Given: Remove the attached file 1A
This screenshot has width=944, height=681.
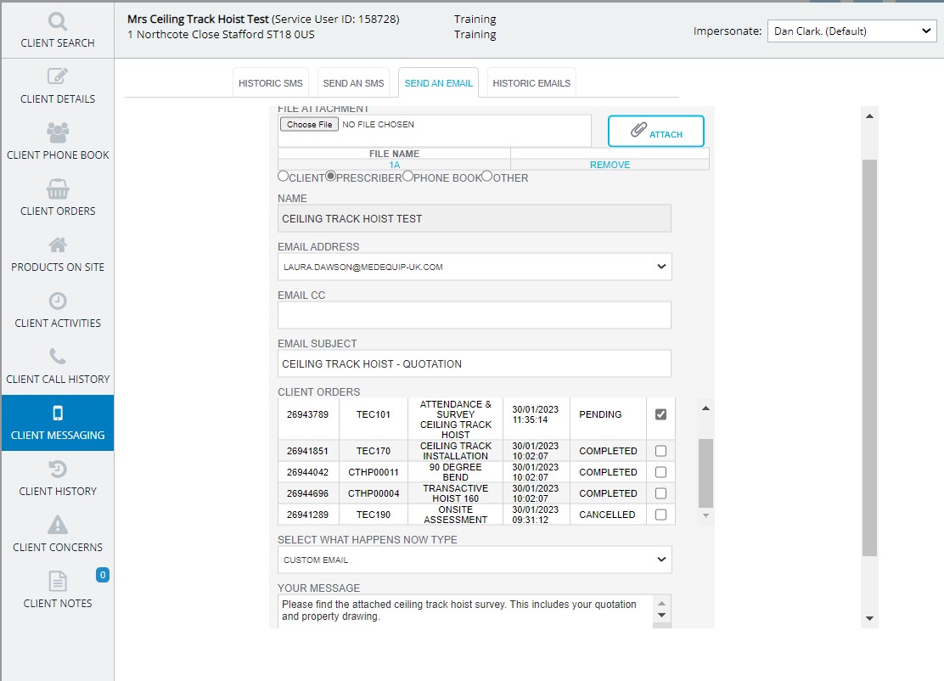Looking at the screenshot, I should (610, 165).
